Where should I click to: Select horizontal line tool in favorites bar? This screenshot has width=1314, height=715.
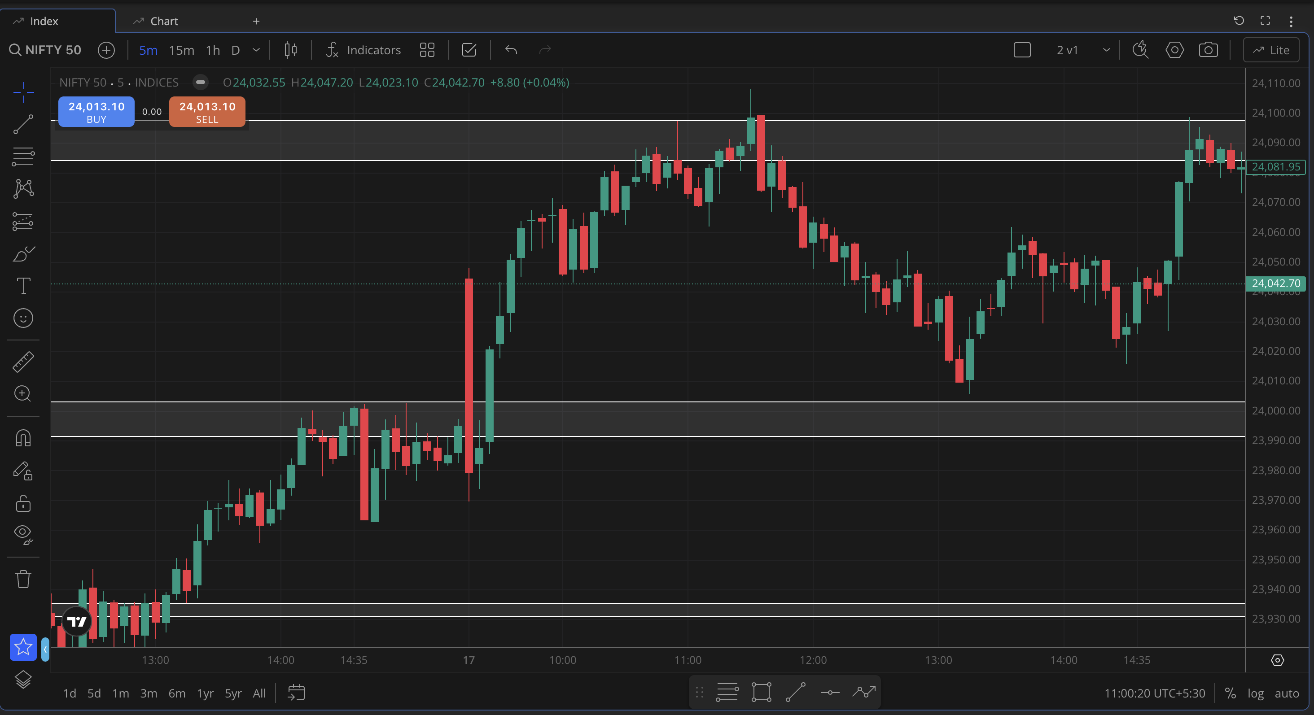pos(830,692)
